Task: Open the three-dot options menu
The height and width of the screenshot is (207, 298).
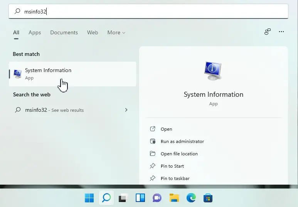Action: 281,32
